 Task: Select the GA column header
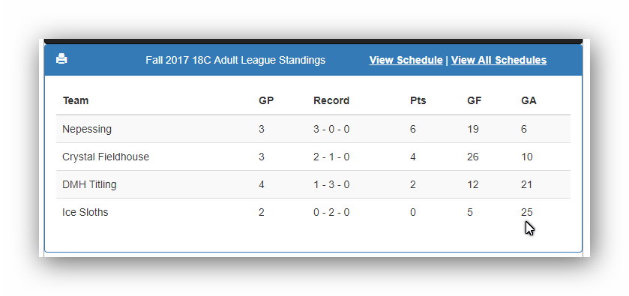point(529,100)
